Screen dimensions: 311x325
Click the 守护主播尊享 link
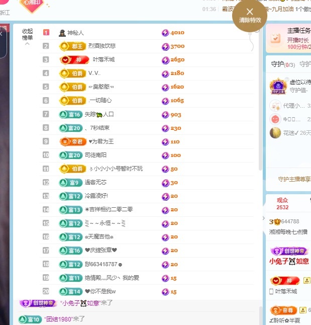click(294, 179)
